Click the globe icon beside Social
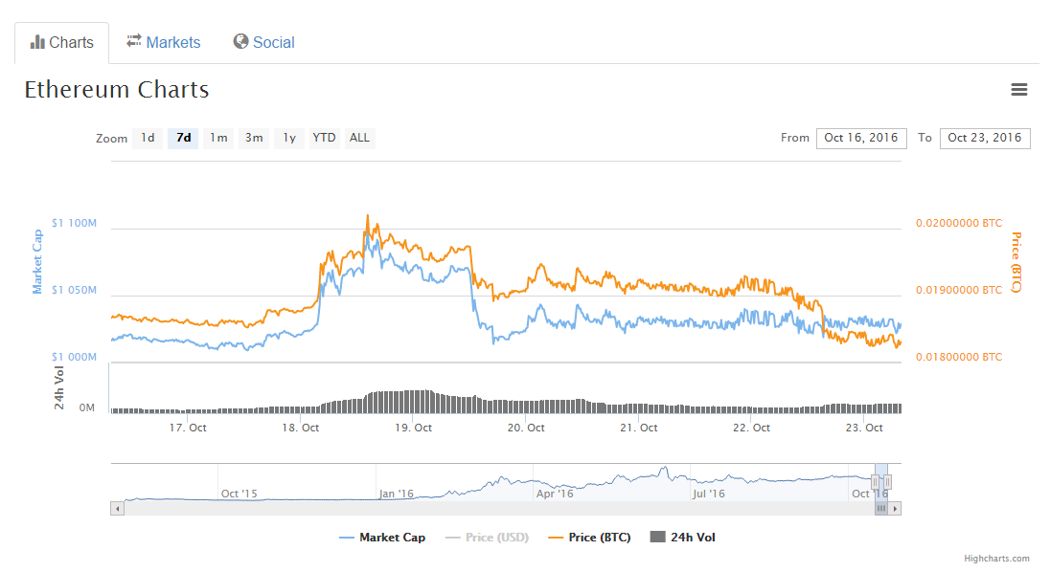This screenshot has width=1050, height=572. pyautogui.click(x=240, y=41)
